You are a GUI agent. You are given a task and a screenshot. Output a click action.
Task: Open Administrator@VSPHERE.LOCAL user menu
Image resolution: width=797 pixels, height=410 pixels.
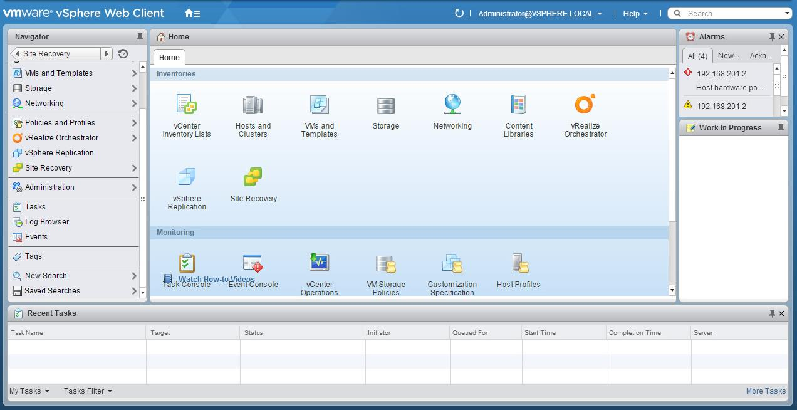[540, 13]
